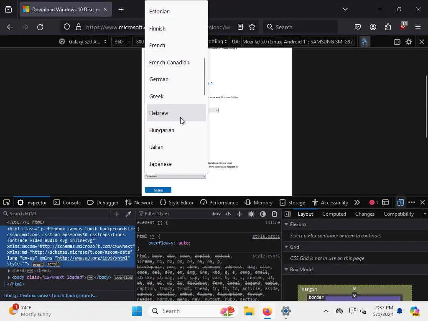
Task: Collapse the Flexbox section
Action: (286, 224)
